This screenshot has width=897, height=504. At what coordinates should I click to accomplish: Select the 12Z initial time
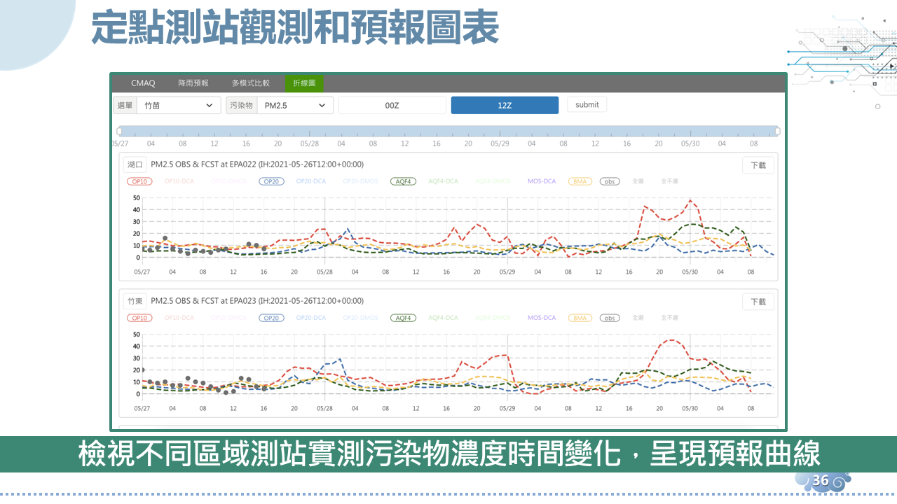coord(505,106)
